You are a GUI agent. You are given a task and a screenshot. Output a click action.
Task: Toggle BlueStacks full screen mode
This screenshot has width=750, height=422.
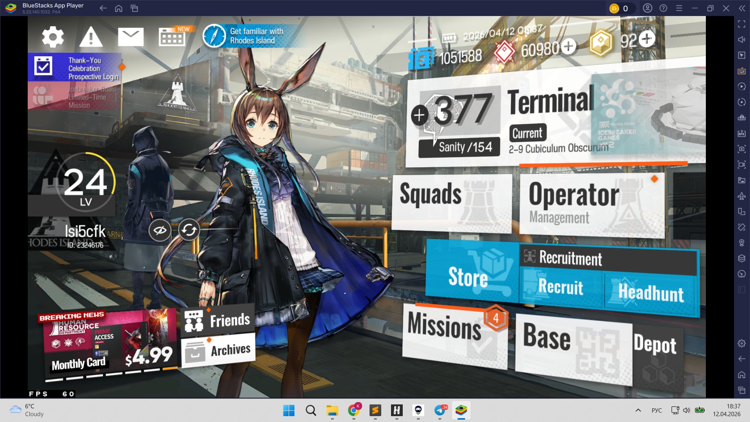click(x=741, y=24)
